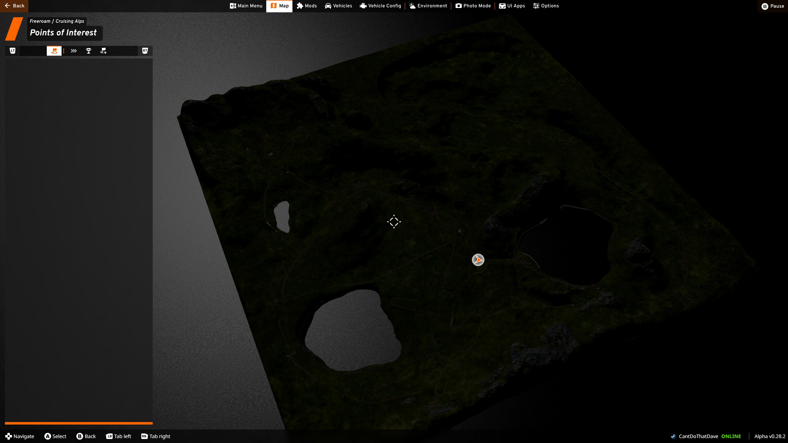Click the map crosshair cursor
The image size is (788, 443).
[x=394, y=221]
